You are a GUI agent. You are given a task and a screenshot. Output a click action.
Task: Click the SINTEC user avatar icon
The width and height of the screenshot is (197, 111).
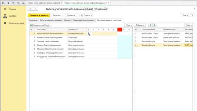pyautogui.click(x=5, y=16)
